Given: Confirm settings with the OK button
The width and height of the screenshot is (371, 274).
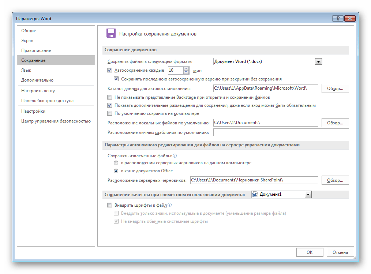Looking at the screenshot, I should pyautogui.click(x=310, y=252).
